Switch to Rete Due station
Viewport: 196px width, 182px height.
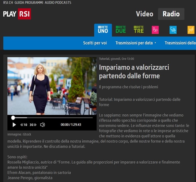pyautogui.click(x=121, y=30)
